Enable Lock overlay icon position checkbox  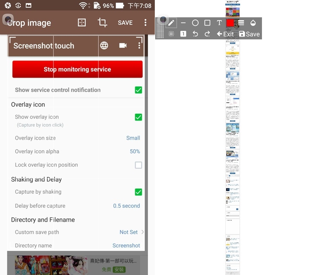coord(139,165)
